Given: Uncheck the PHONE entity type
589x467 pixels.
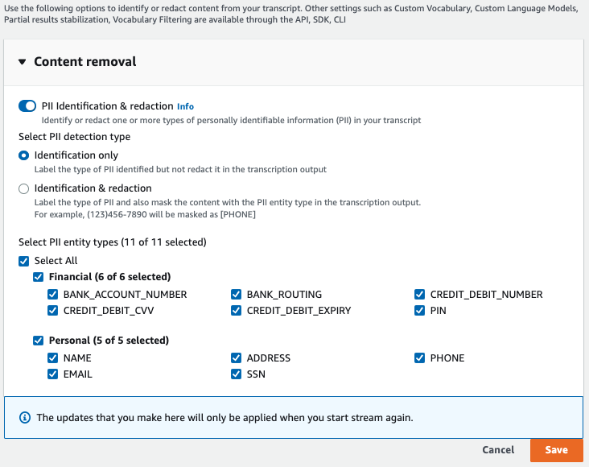Looking at the screenshot, I should 420,358.
